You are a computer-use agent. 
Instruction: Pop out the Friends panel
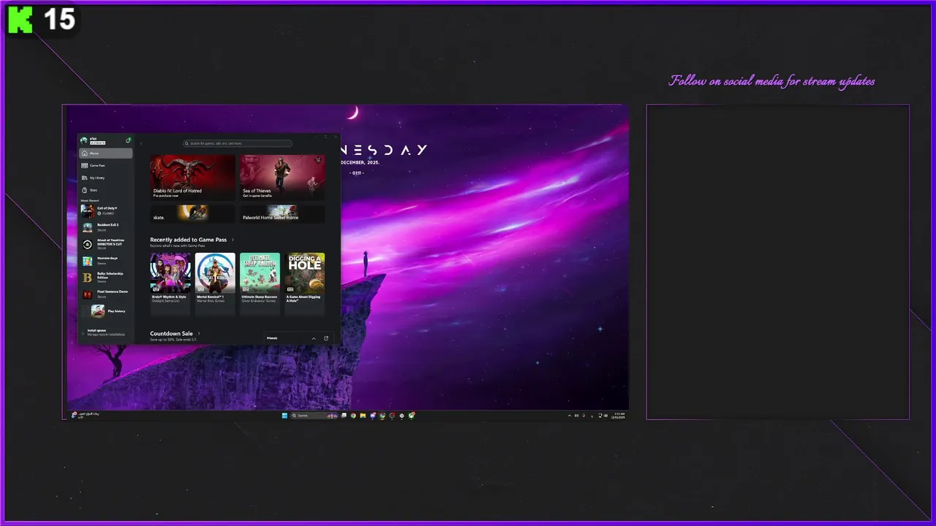click(326, 338)
